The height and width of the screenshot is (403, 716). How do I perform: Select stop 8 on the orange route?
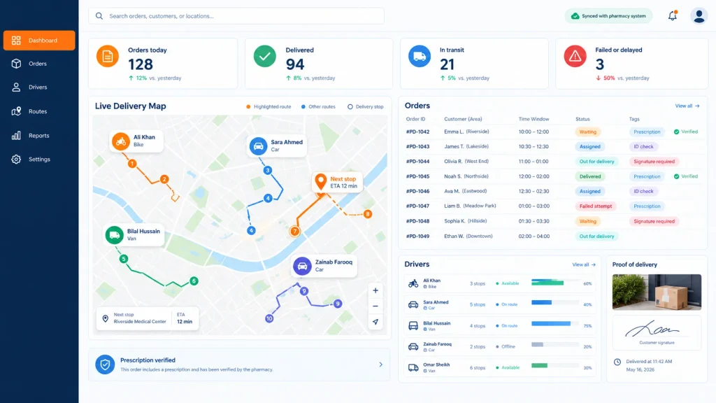tap(368, 214)
